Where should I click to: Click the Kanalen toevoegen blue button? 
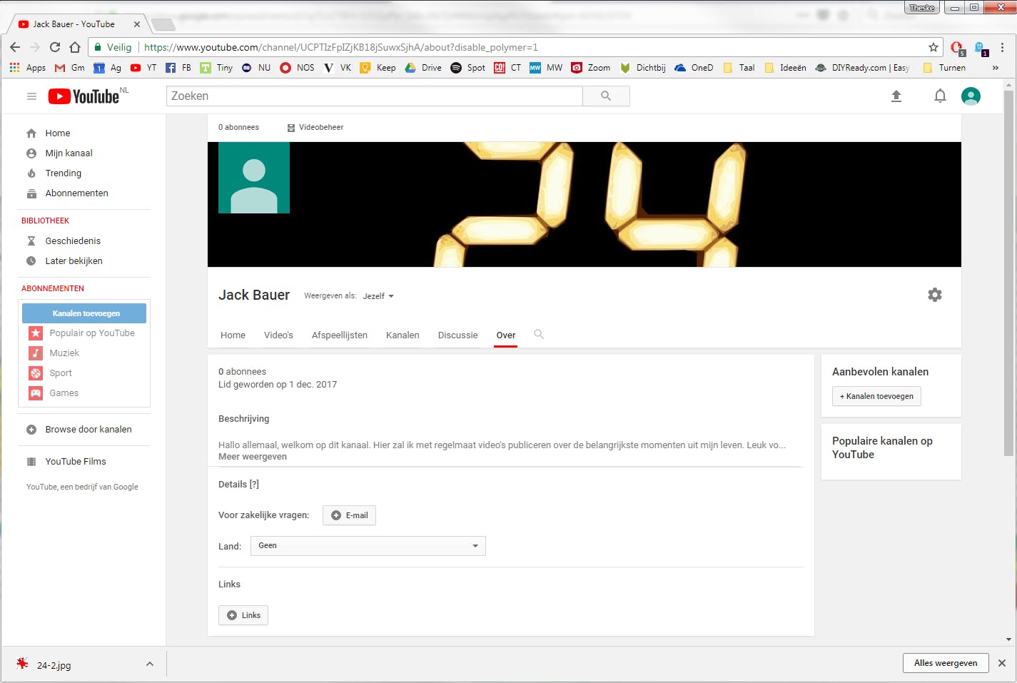84,313
